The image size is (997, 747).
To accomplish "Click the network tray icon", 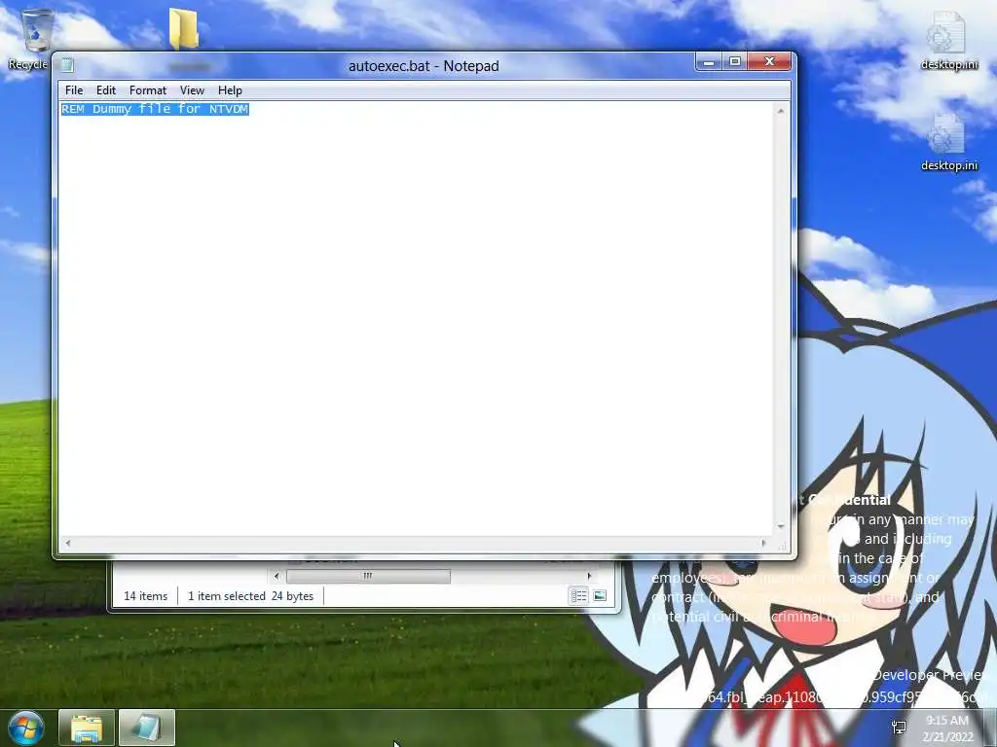I will pyautogui.click(x=899, y=728).
